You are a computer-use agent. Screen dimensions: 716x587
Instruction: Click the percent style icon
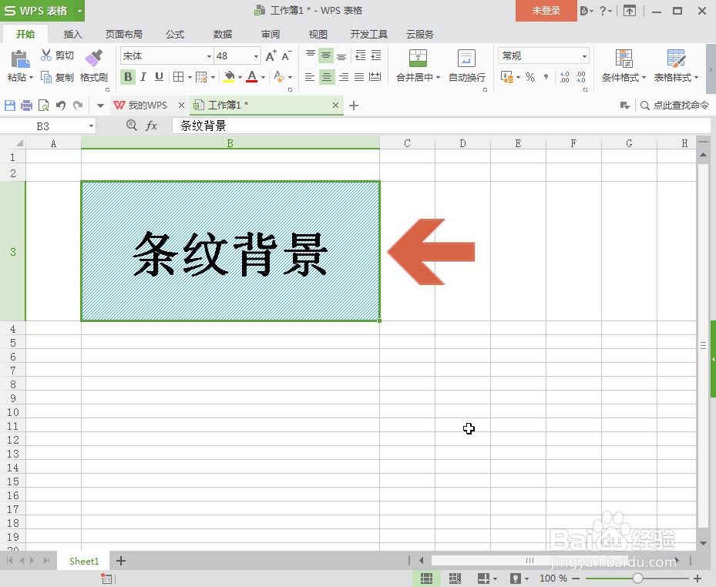529,77
